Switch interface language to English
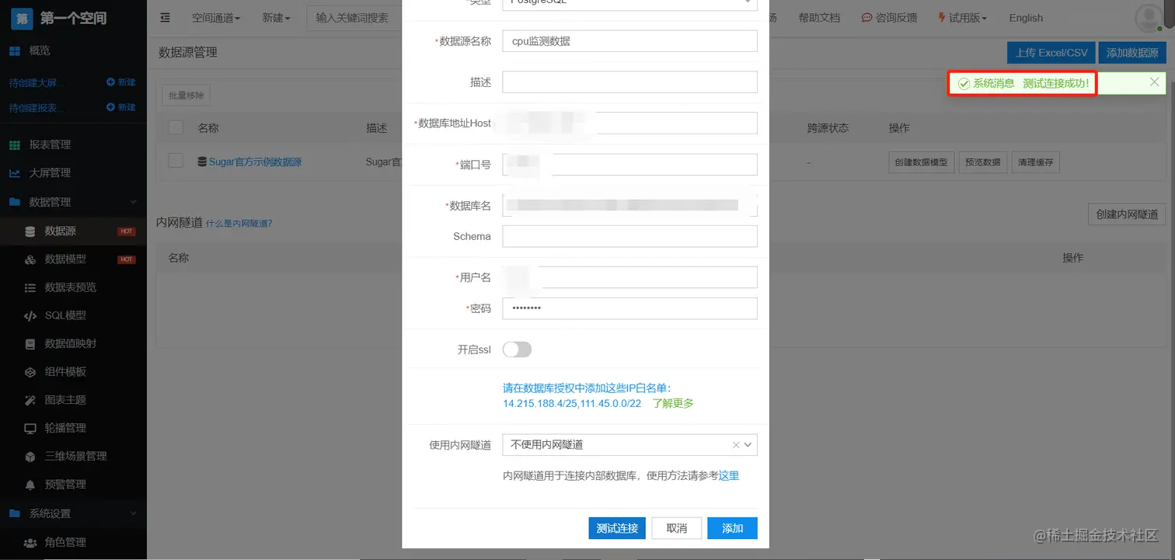This screenshot has height=560, width=1175. [1025, 17]
